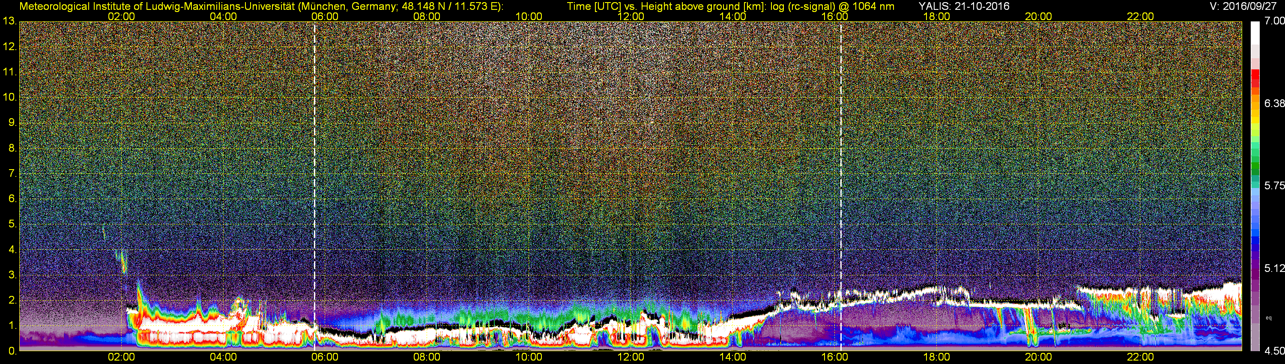
Task: Select the 'Time [UTC] vs. Height above ground' caption
Action: pyautogui.click(x=730, y=6)
